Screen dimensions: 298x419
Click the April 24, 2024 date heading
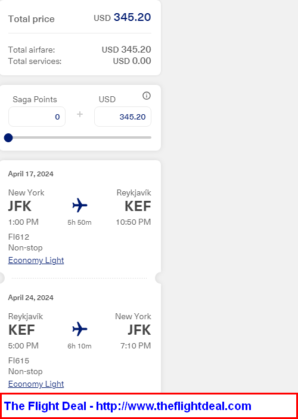[x=30, y=298]
